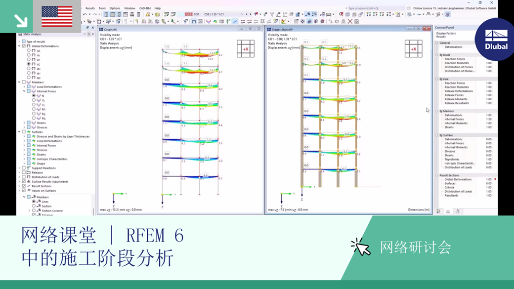Open the CAD-BIM menu

pyautogui.click(x=144, y=8)
